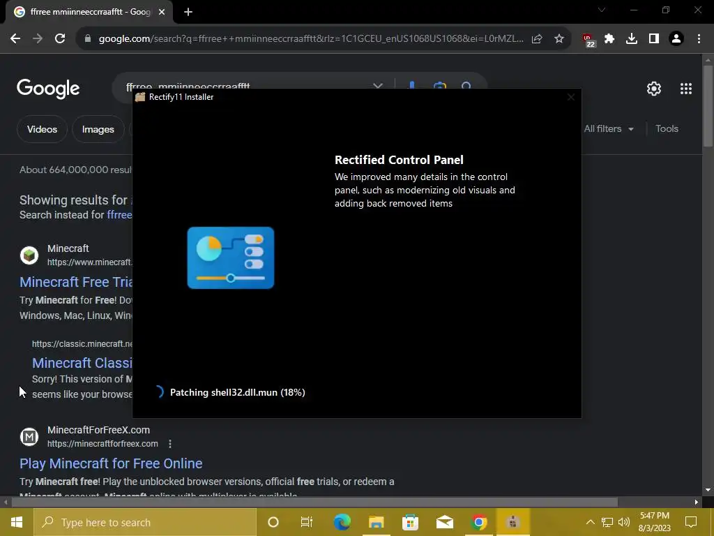Filter results by Videos
714x536 pixels.
pyautogui.click(x=42, y=129)
